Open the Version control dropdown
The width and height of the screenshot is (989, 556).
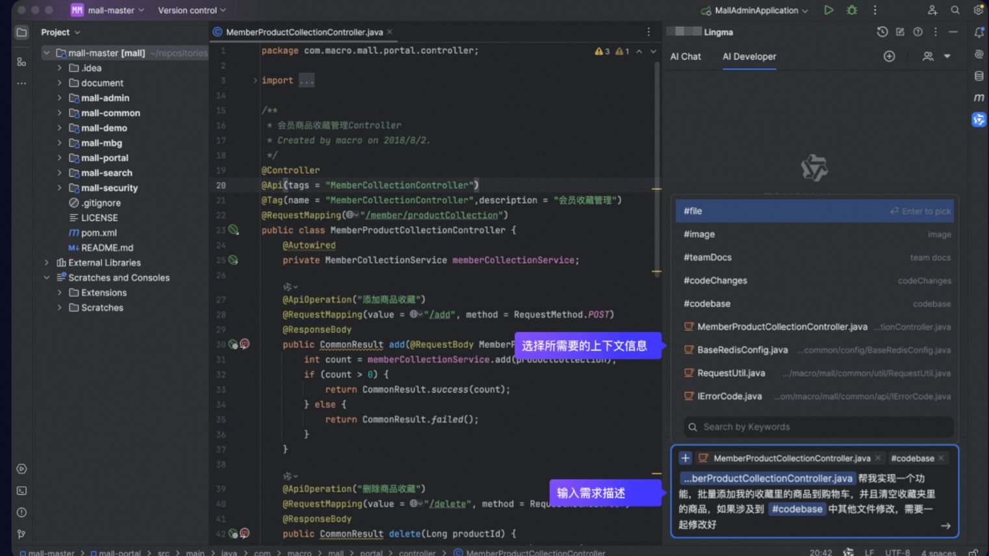(x=192, y=10)
